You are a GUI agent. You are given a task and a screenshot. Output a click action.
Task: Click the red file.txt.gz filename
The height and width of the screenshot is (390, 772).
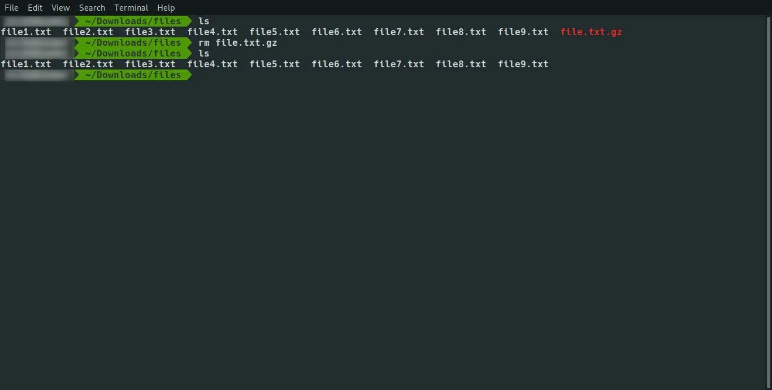click(591, 32)
